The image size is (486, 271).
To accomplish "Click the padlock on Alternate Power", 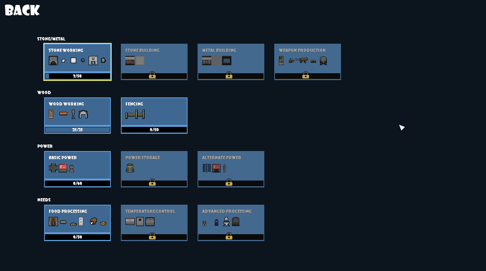I will 229,182.
